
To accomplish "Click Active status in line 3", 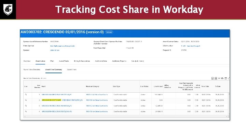I will pos(143,106).
